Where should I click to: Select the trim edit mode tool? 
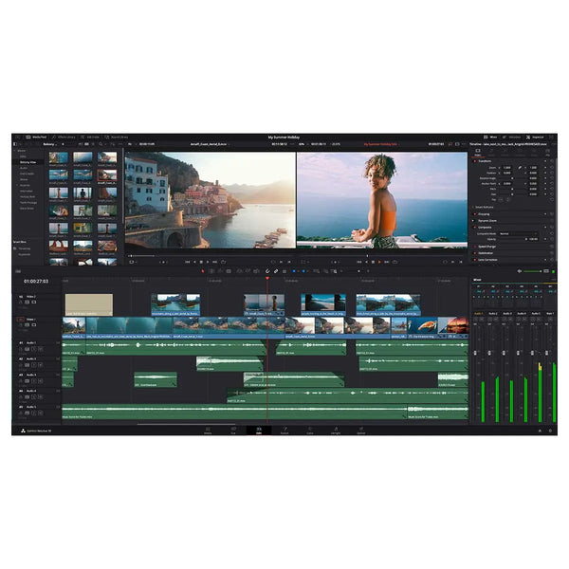[211, 271]
